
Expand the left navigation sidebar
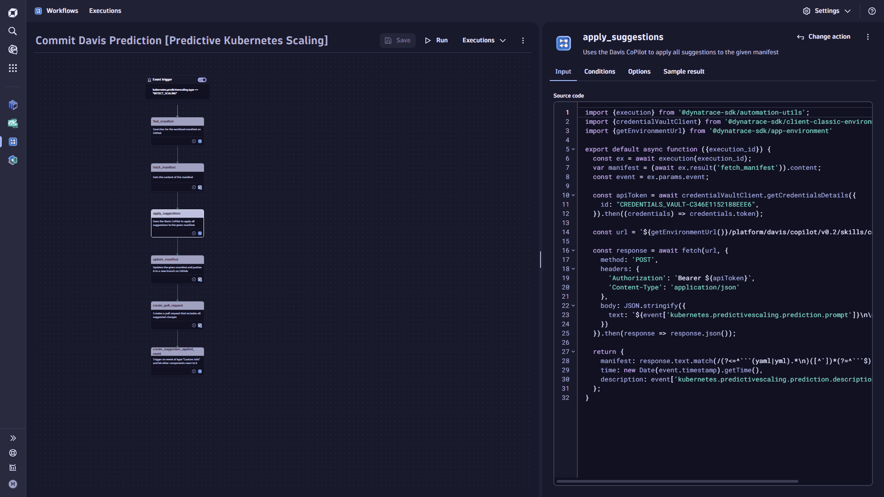13,438
